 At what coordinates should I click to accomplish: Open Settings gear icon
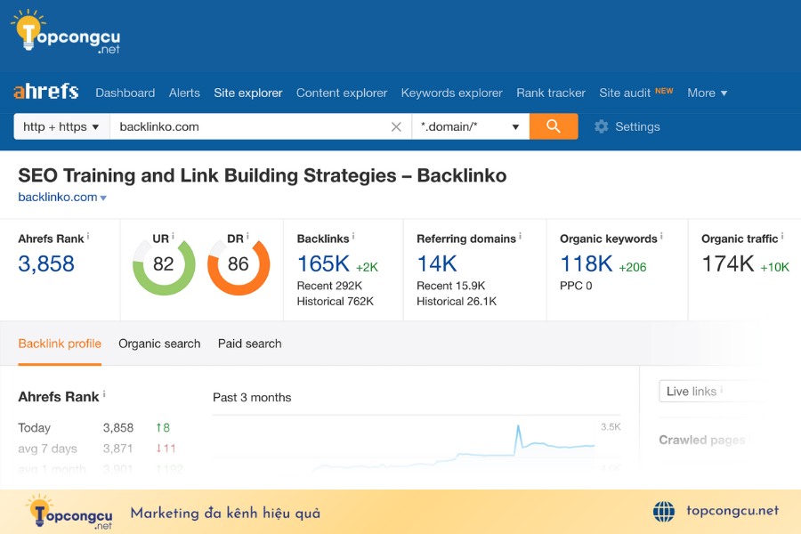[602, 126]
